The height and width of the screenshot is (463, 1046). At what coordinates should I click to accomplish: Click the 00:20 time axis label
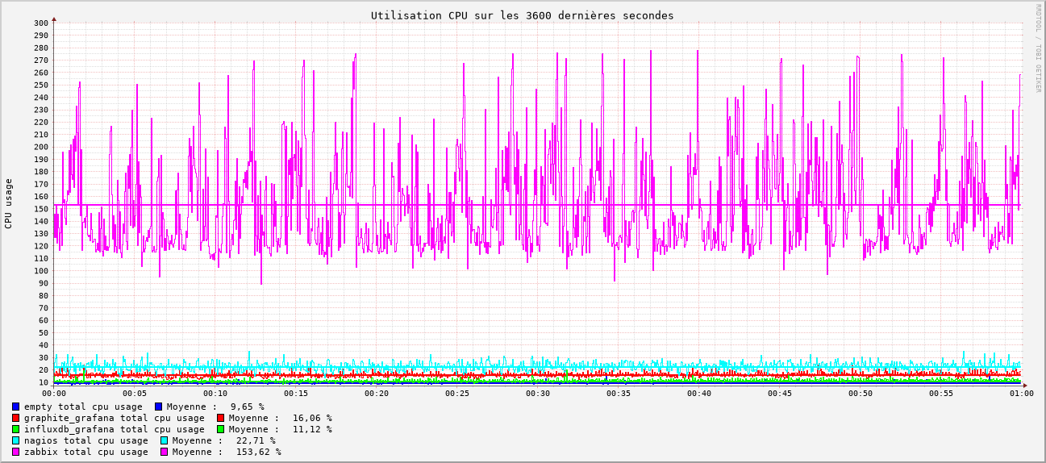pyautogui.click(x=377, y=394)
